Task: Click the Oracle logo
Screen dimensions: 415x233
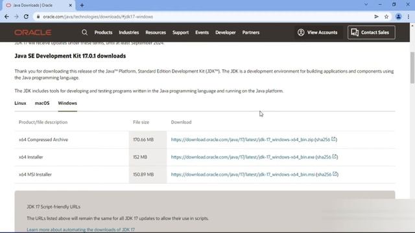Action: point(33,32)
